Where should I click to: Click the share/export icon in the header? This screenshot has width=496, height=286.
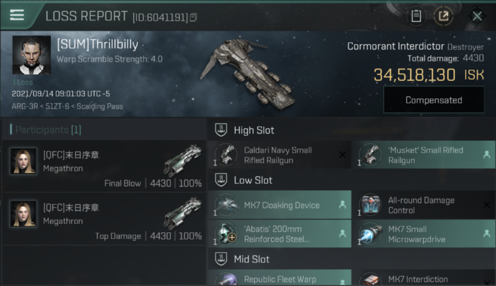pyautogui.click(x=443, y=16)
